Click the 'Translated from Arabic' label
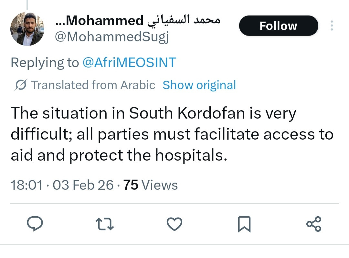Viewport: 349px width, 258px height. pyautogui.click(x=93, y=85)
